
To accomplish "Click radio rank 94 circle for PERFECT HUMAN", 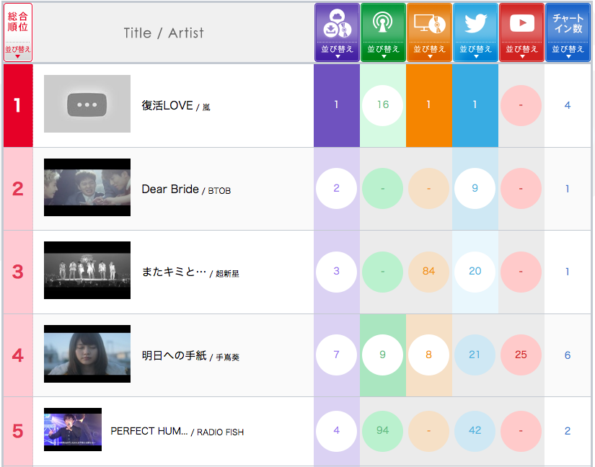I will point(382,431).
